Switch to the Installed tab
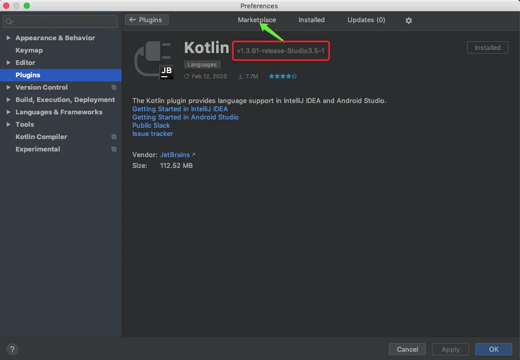The image size is (520, 360). coord(311,20)
